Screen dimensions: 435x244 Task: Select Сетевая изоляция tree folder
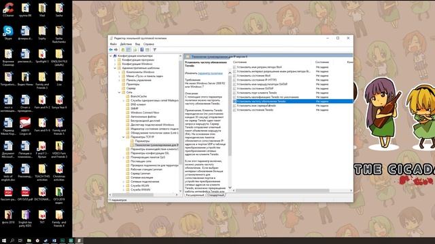pos(142,178)
